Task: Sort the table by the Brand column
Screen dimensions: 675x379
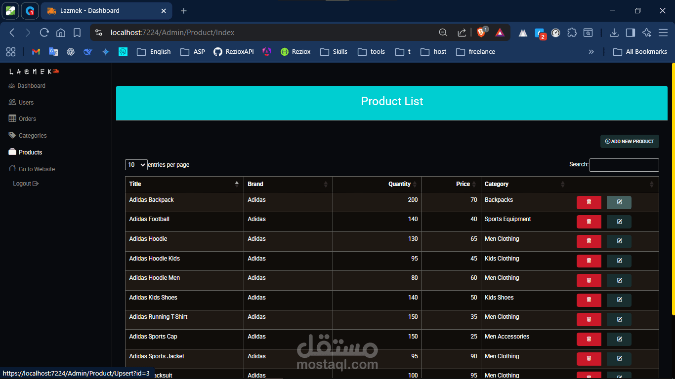Action: (288, 184)
